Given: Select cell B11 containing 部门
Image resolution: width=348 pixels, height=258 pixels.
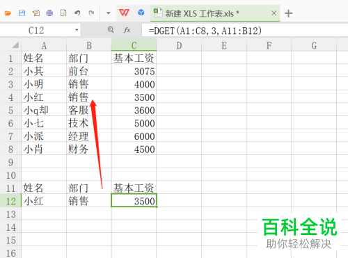Looking at the screenshot, I should [89, 188].
